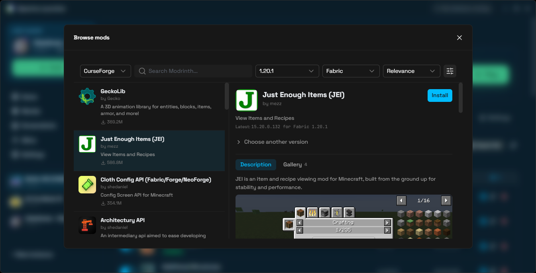Click Latest: 15.20.0.132 for Fabric 1.20.1 text
Image resolution: width=536 pixels, height=273 pixels.
point(281,127)
